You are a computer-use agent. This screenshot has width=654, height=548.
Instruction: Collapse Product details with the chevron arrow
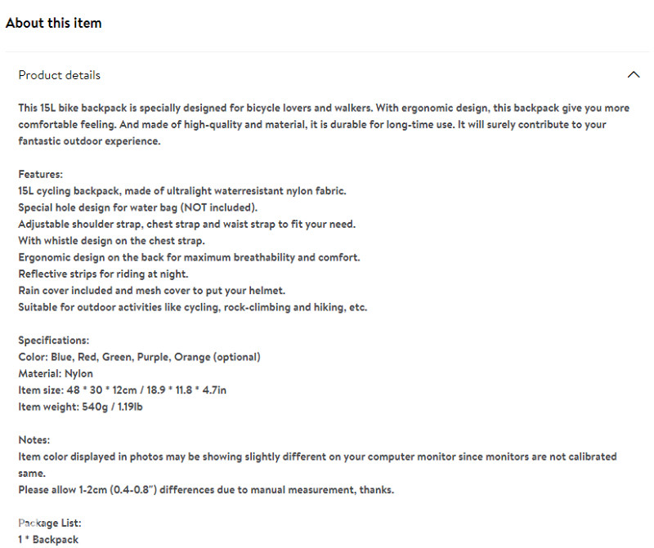pyautogui.click(x=633, y=75)
